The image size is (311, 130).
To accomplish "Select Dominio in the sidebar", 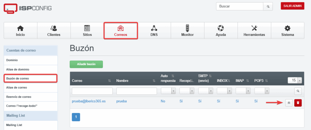I will click(x=31, y=60).
